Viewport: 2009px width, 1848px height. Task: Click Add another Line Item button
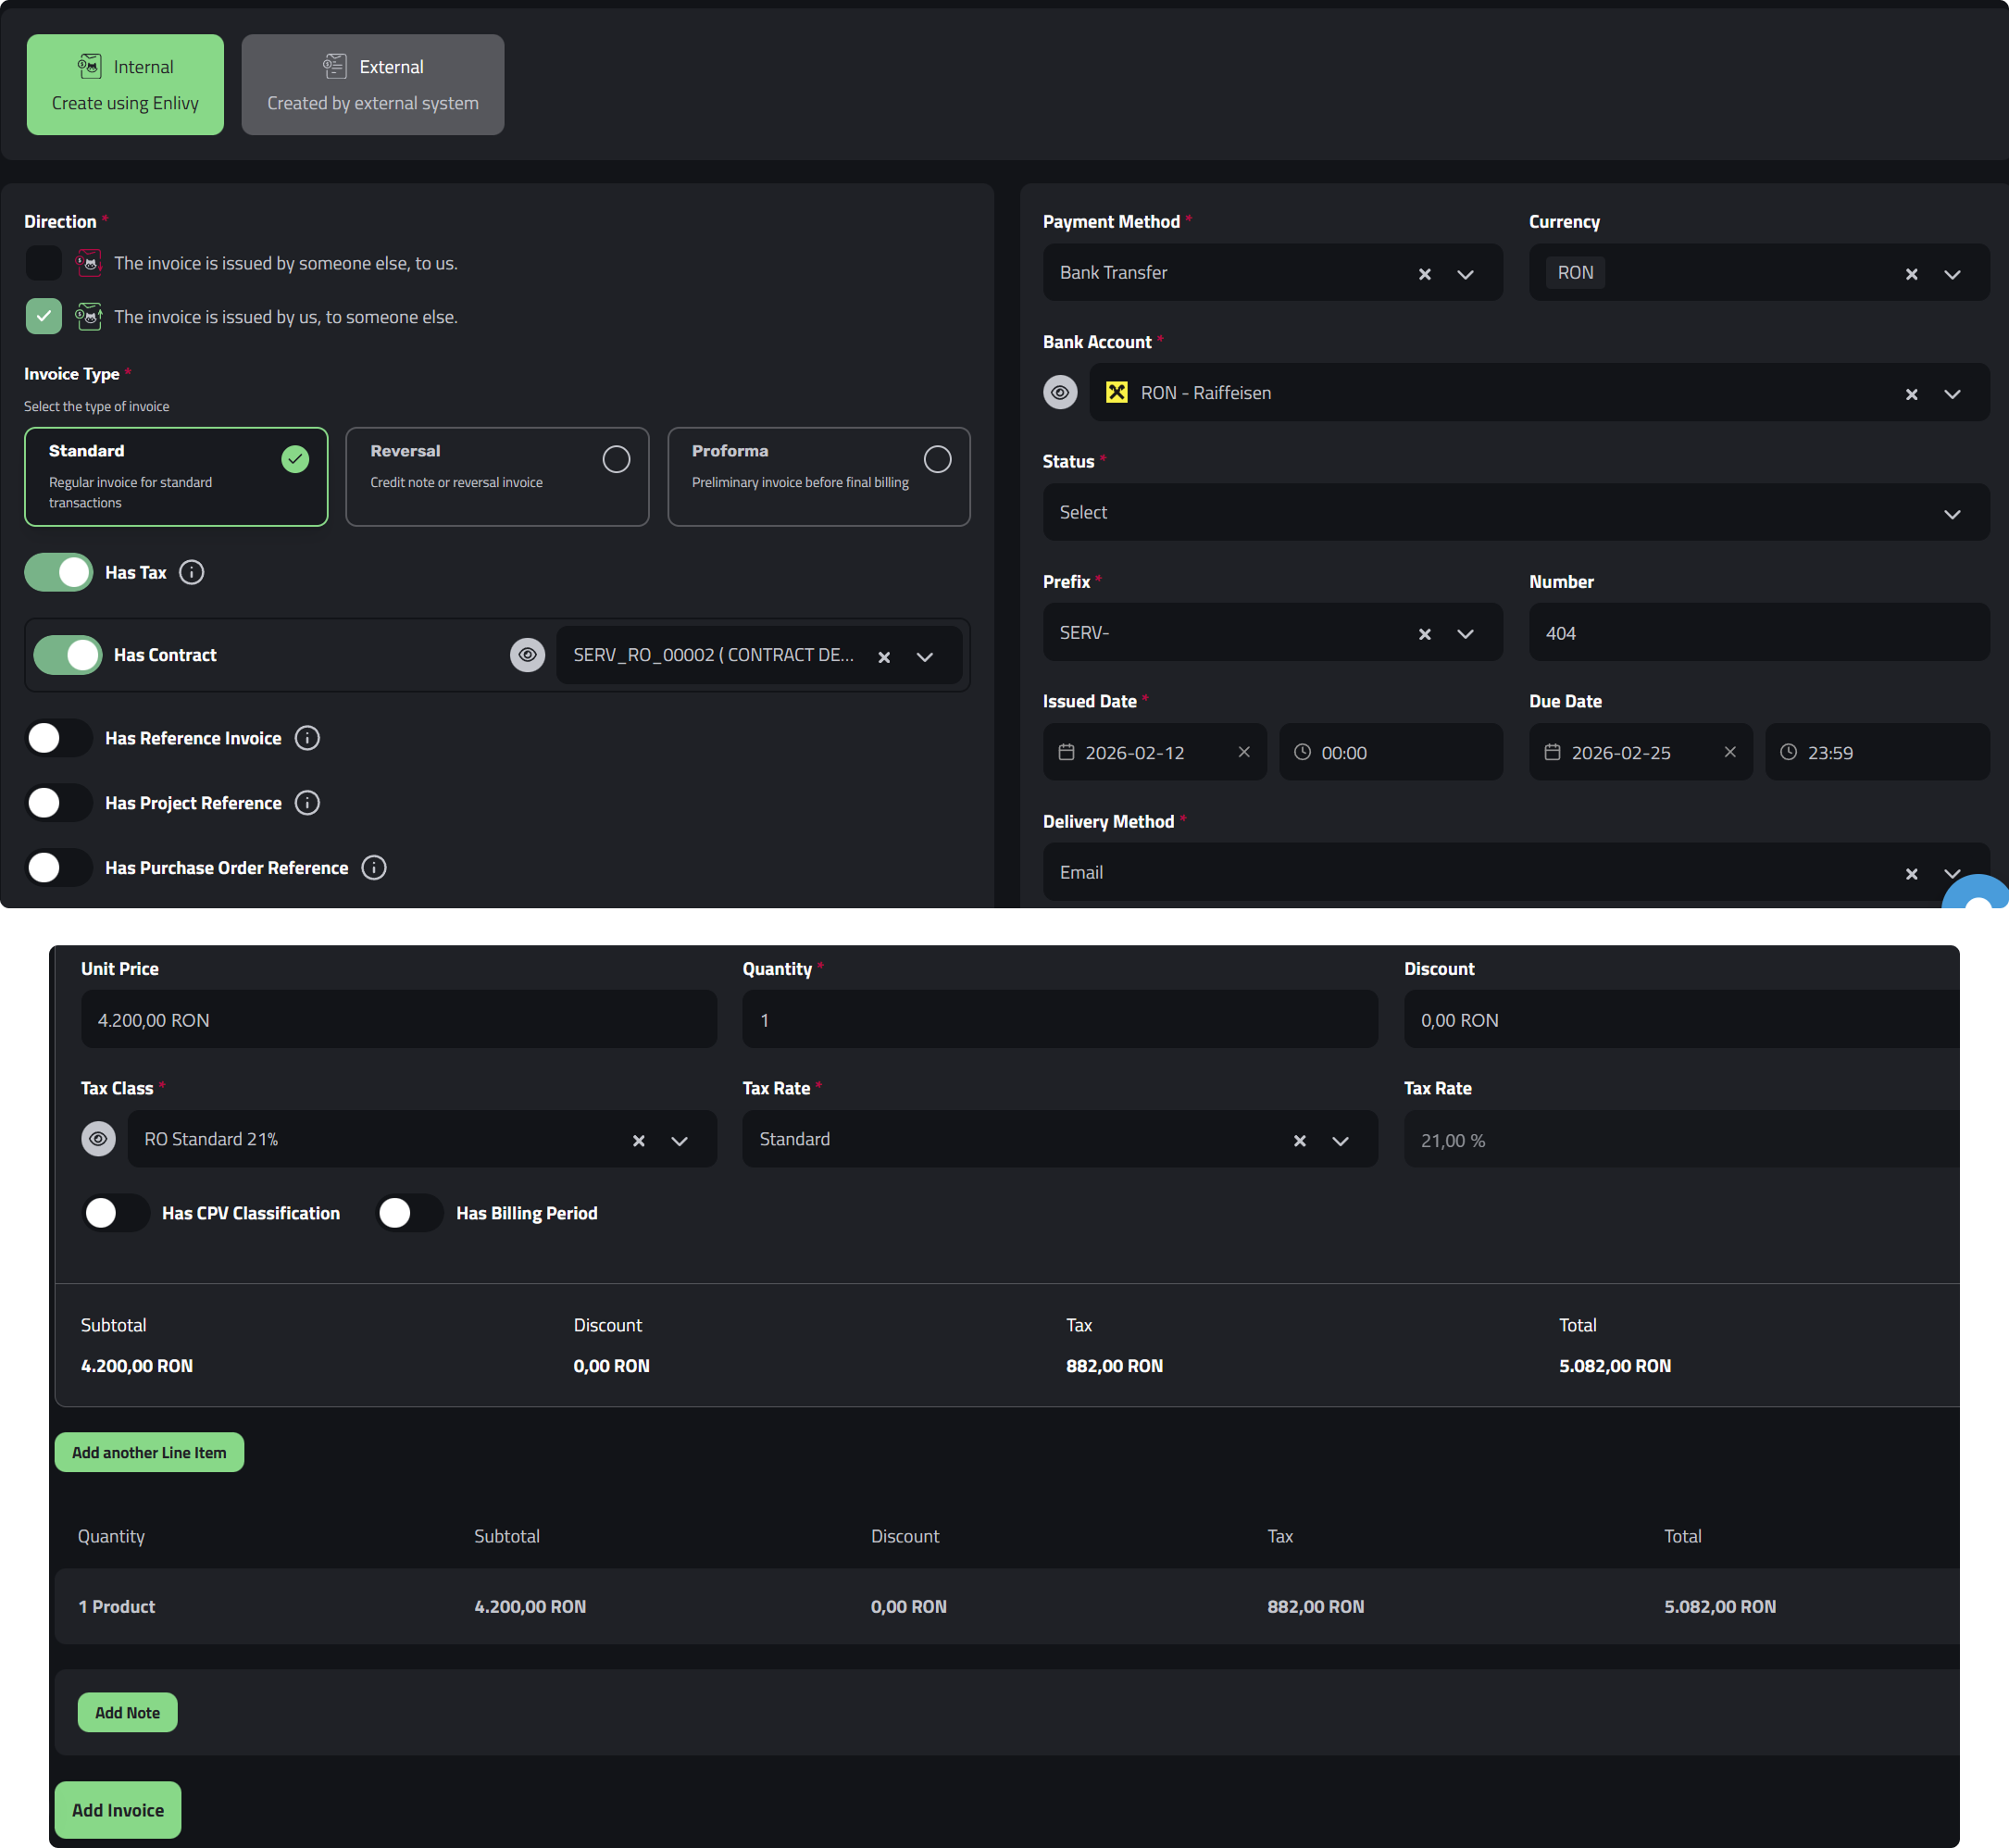click(x=149, y=1452)
